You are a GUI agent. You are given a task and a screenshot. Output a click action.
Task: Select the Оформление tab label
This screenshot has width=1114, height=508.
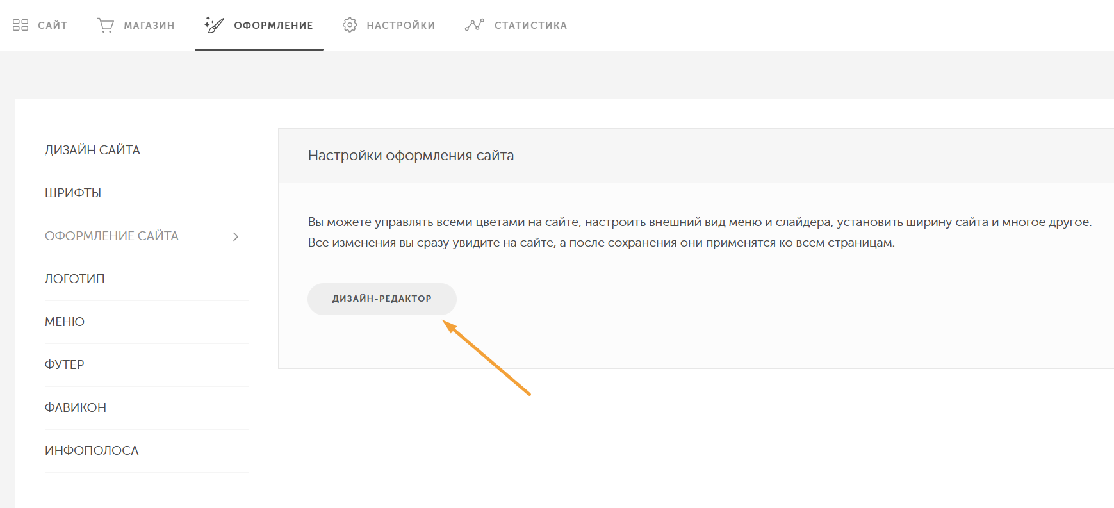[274, 26]
